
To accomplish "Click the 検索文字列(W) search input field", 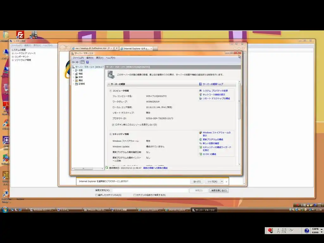I will click(x=150, y=190).
